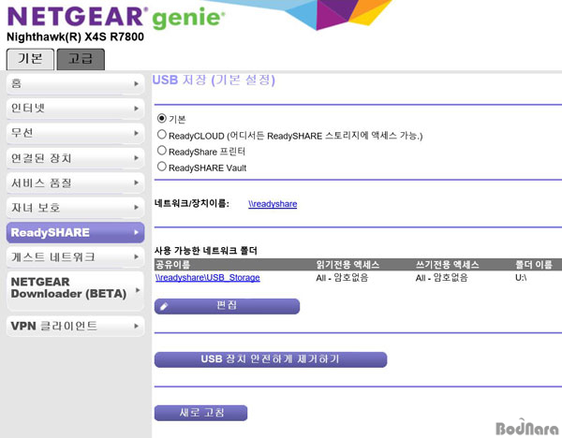Screen dimensions: 562x438
Task: Select the ReadySHARE sidebar item
Action: (75, 232)
